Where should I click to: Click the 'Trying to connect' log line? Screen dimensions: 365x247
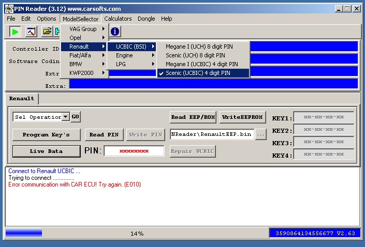pos(41,178)
